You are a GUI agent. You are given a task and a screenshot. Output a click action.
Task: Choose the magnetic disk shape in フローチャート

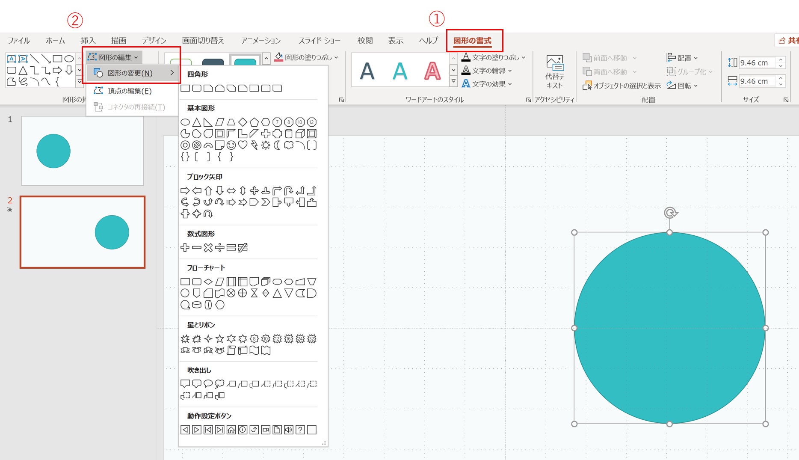pyautogui.click(x=196, y=305)
